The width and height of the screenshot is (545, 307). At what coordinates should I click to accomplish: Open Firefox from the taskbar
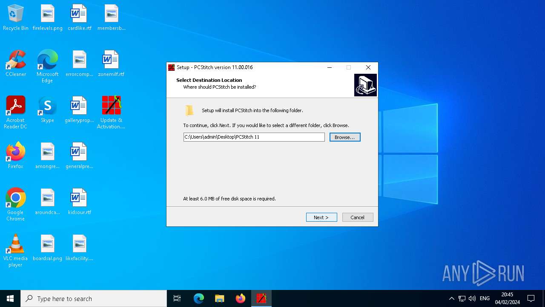[241, 298]
